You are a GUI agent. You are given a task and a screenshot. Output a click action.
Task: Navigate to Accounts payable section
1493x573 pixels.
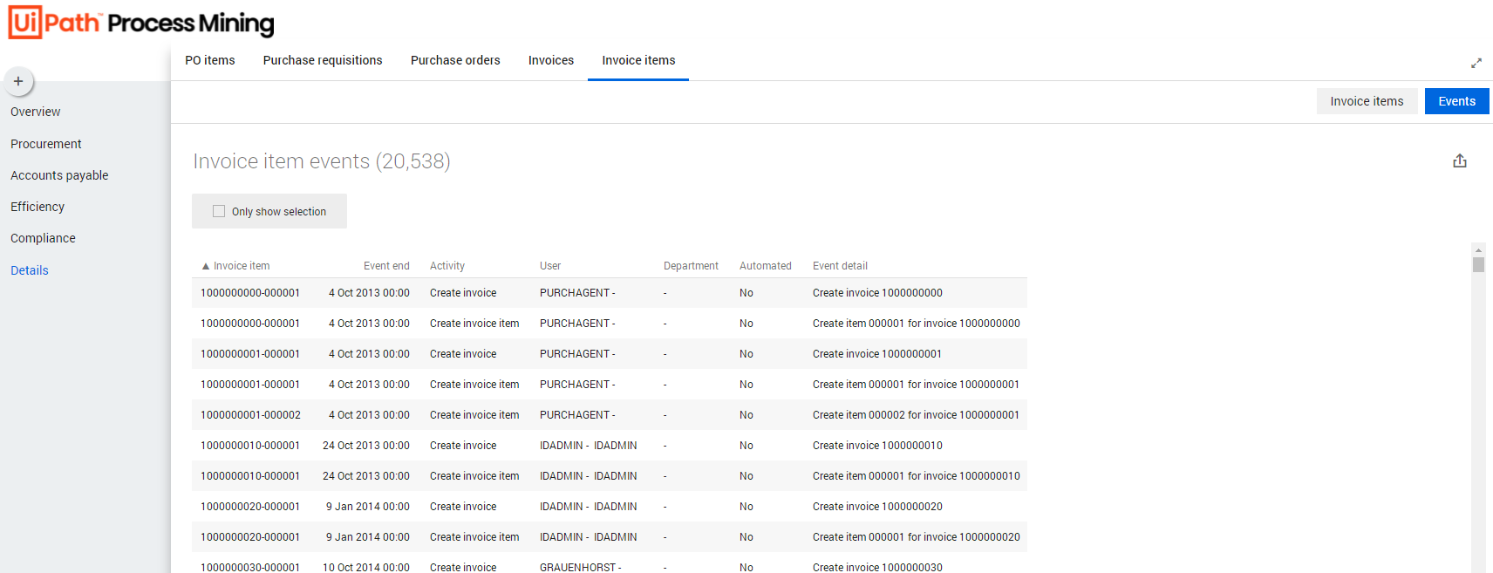[59, 175]
